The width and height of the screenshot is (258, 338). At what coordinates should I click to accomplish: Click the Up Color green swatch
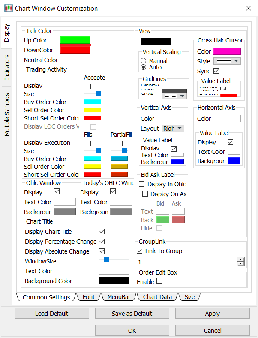click(x=75, y=40)
